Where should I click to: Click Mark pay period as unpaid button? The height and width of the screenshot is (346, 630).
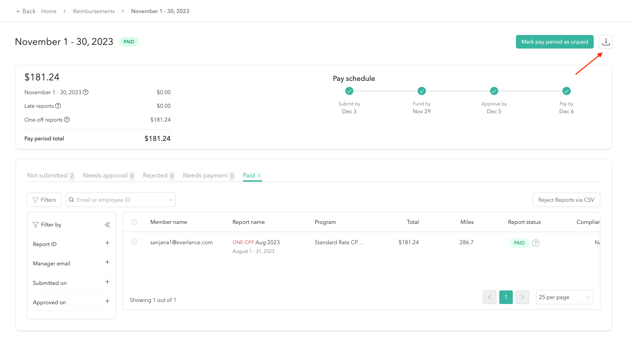point(555,42)
